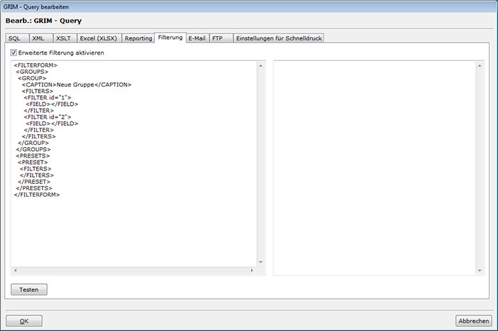Viewport: 498px width, 331px height.
Task: Select the XSLT tab
Action: [x=63, y=38]
